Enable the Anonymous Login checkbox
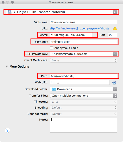123x142 pixels. 51,48
